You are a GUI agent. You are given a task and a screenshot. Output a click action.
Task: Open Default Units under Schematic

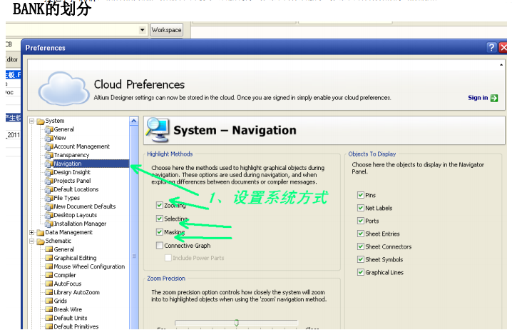point(71,318)
